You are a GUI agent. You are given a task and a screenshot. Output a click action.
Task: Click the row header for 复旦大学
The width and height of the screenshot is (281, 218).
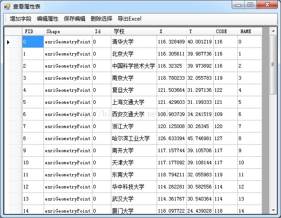[x=13, y=90]
